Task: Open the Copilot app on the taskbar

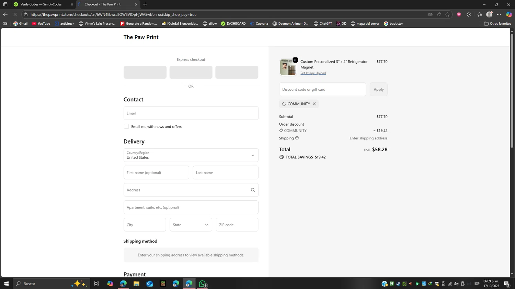Action: coord(110,284)
